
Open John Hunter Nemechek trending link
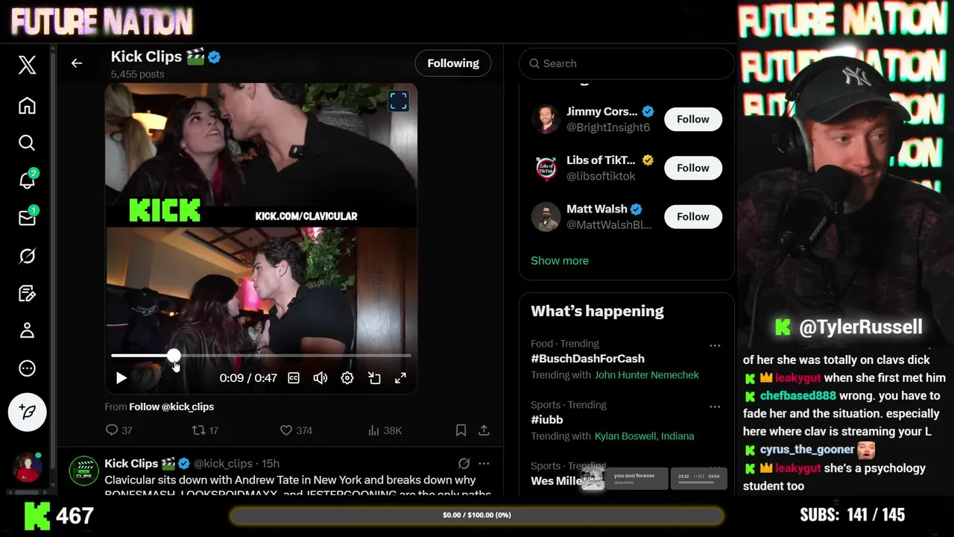pyautogui.click(x=647, y=375)
